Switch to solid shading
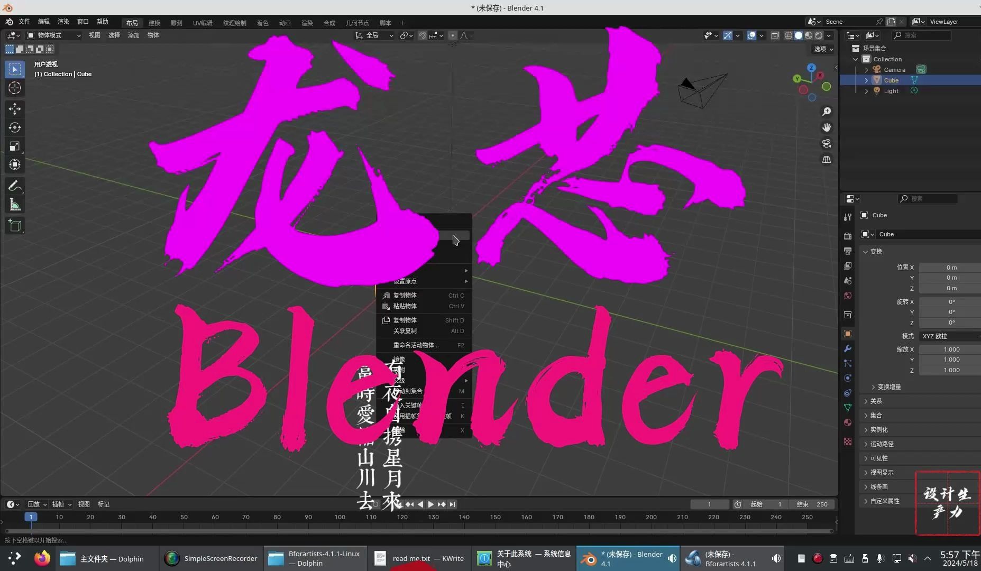981x571 pixels. click(799, 35)
